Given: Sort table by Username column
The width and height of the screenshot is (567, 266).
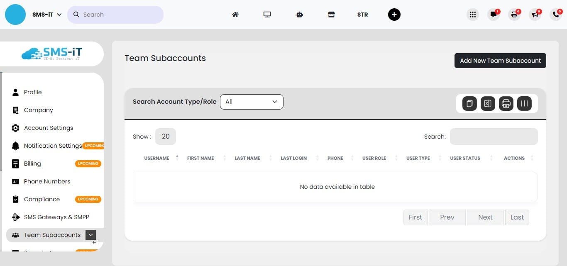Looking at the screenshot, I should click(156, 158).
